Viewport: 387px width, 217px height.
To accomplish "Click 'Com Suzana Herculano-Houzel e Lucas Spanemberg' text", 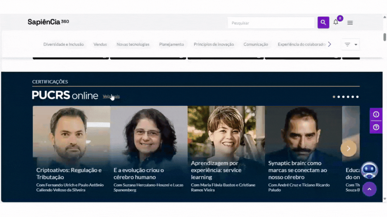I will tap(148, 188).
